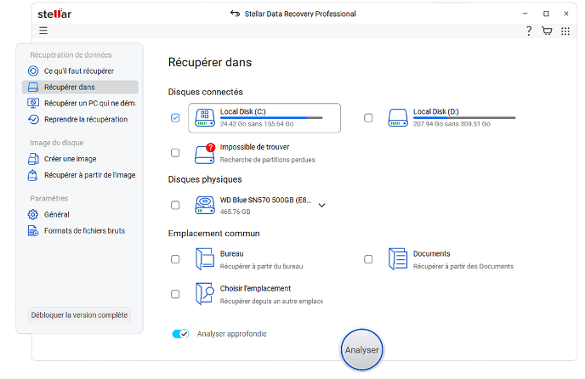This screenshot has width=585, height=379.
Task: Click the Local Disk (C:) drive icon
Action: coord(205,118)
